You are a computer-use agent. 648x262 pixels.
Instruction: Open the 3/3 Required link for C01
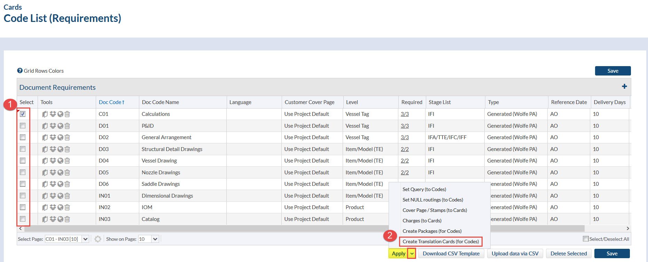(x=405, y=114)
